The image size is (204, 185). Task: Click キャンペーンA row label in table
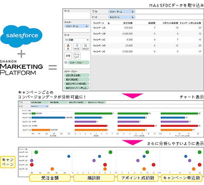(x=99, y=28)
